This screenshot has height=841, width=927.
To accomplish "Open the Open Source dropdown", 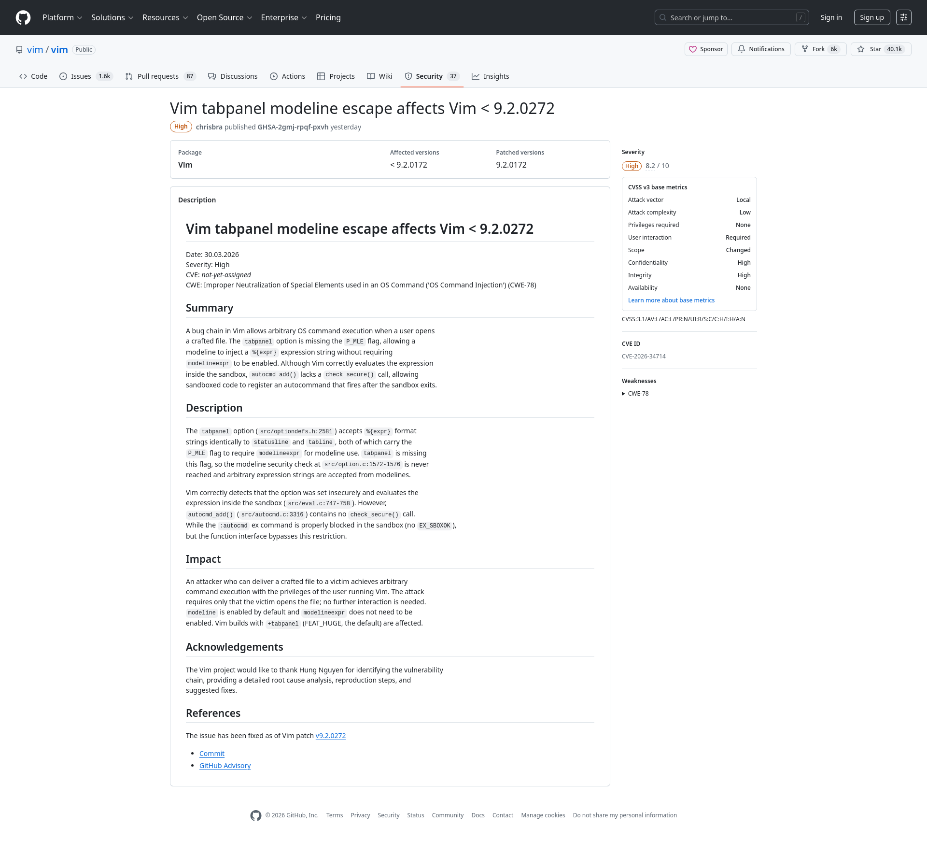I will click(224, 17).
